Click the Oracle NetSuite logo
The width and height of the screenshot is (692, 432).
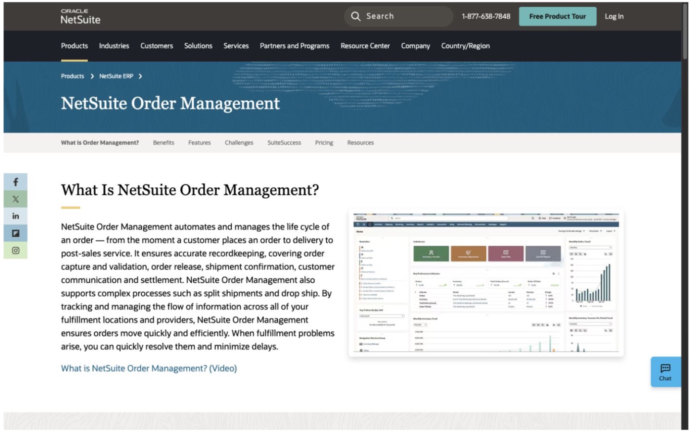[x=80, y=16]
